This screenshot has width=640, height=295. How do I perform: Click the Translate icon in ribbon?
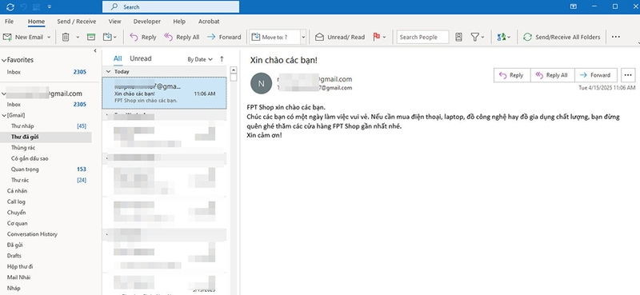[502, 37]
